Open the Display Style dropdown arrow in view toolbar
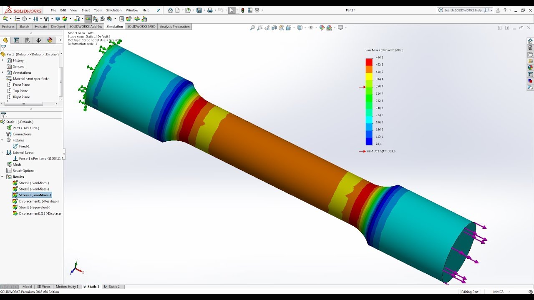The image size is (534, 300). (305, 28)
